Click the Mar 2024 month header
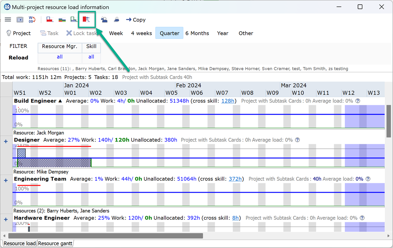The width and height of the screenshot is (393, 248). (x=294, y=86)
